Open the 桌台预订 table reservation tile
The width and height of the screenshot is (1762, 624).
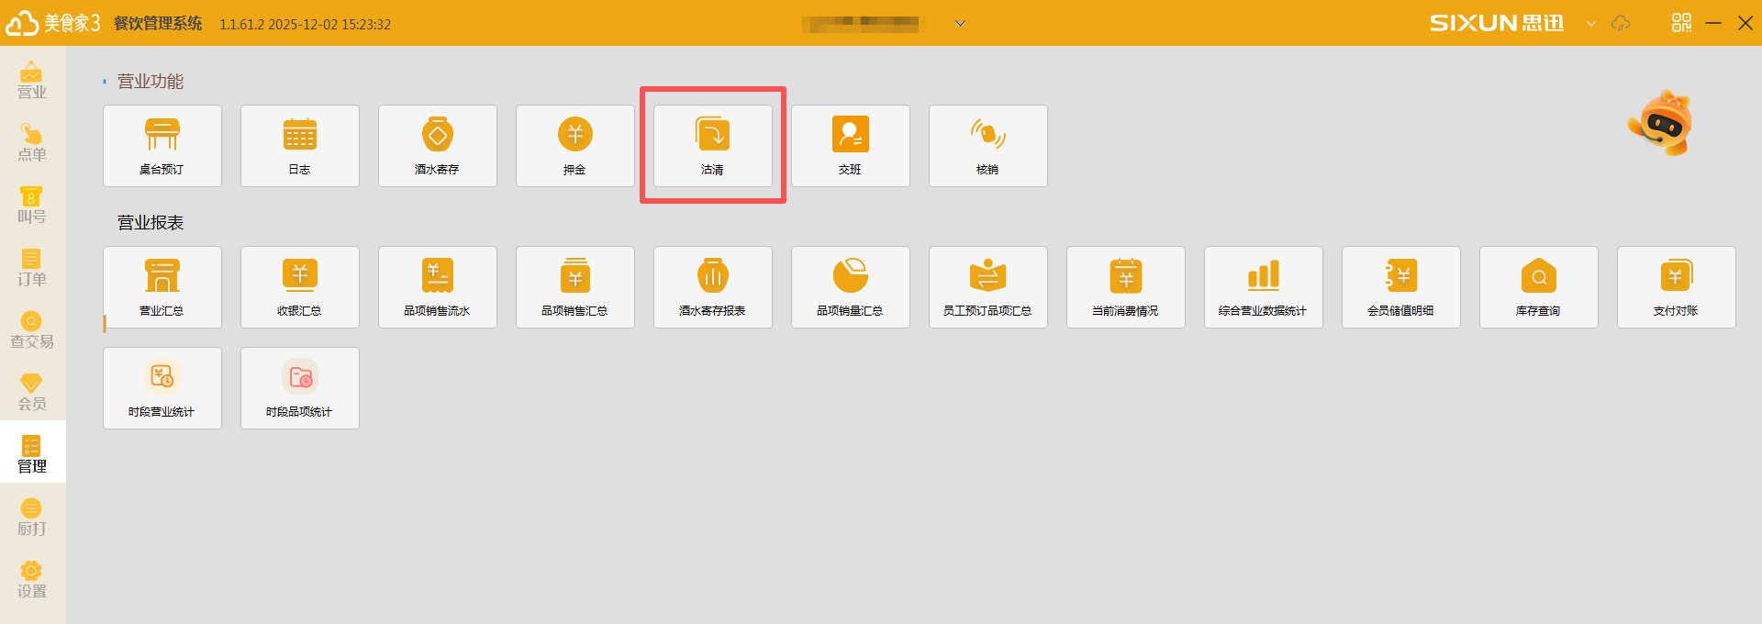(x=162, y=146)
